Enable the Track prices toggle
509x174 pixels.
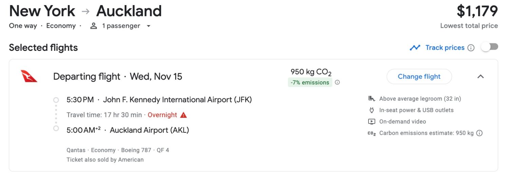coord(489,47)
